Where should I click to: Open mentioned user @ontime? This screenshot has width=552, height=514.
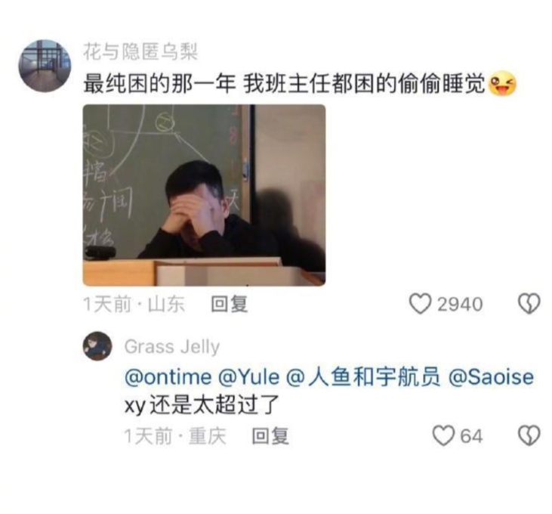[168, 377]
